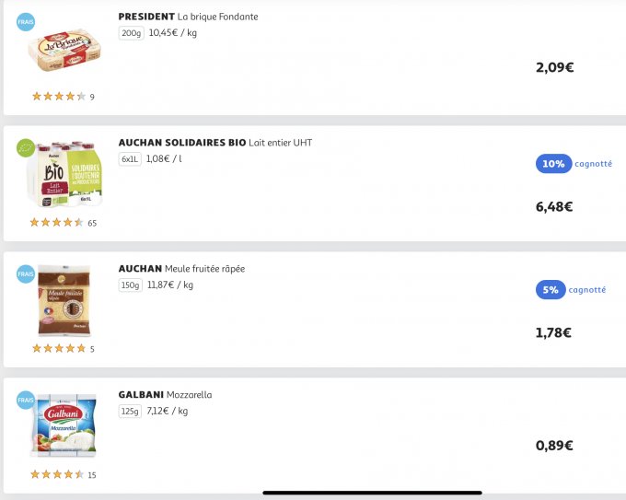Click the 6x1L size tag

[131, 158]
